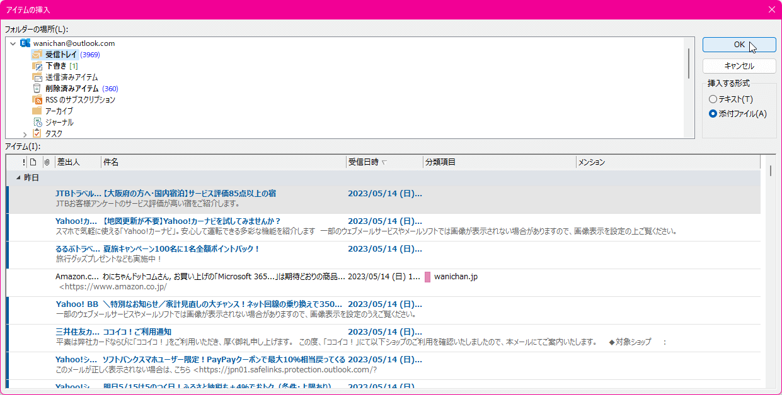Select テキスト(T) insert format option
The image size is (782, 395).
pos(731,99)
